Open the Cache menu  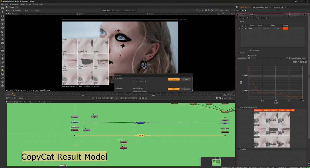coord(35,4)
